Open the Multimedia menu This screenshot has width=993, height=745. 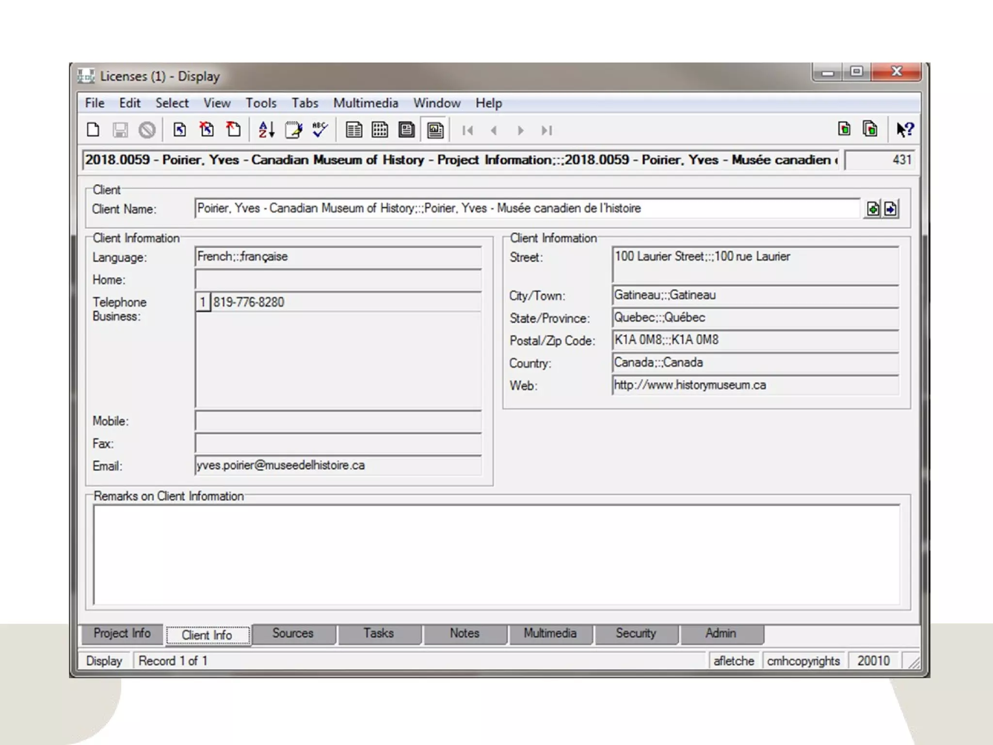pos(366,103)
